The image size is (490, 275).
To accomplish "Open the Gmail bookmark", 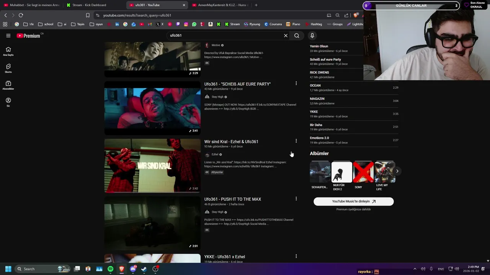I will tap(150, 24).
